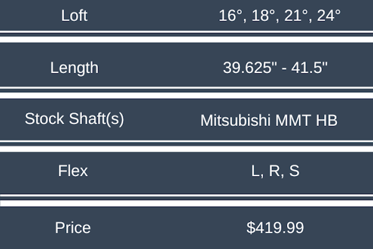The width and height of the screenshot is (373, 249).
Task: Click the HB text in shaft name
Action: click(x=326, y=120)
